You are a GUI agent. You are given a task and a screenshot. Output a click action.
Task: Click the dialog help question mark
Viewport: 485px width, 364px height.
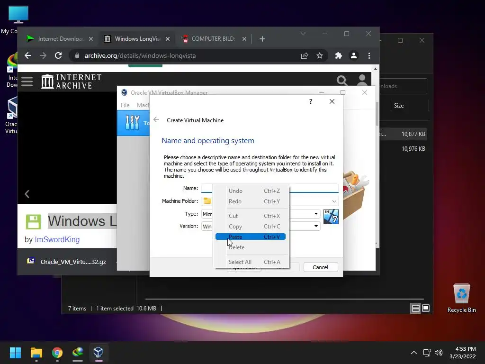[311, 101]
